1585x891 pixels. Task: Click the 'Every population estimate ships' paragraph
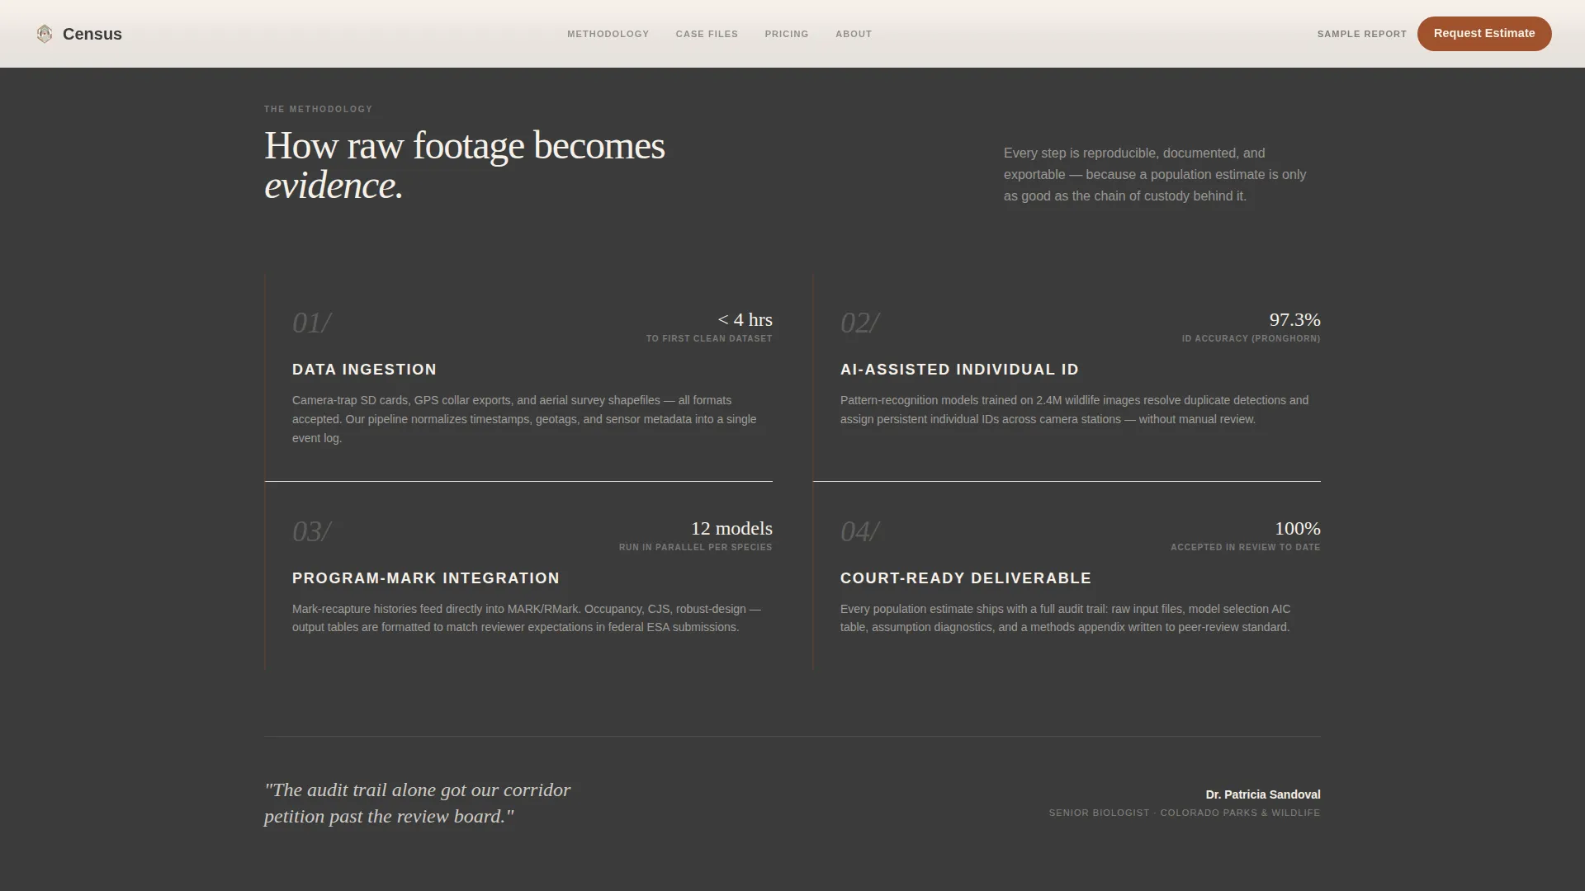(x=1065, y=618)
